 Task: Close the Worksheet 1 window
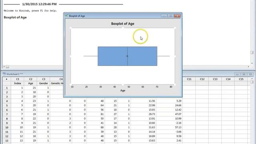tap(250, 74)
